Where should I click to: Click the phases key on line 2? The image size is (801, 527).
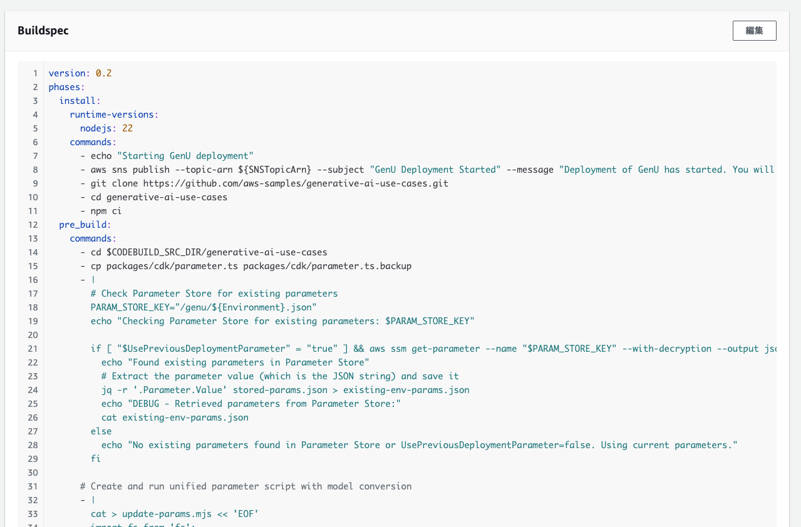65,87
